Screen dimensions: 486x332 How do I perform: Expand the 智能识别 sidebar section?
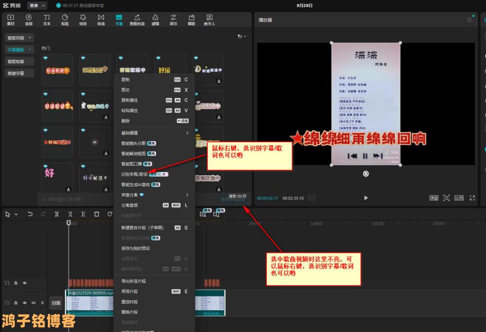pyautogui.click(x=19, y=37)
